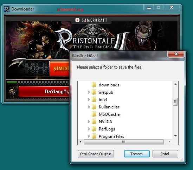Click the orange ŞİMDİ button
Viewport: 193px width, 170px height.
pos(59,68)
